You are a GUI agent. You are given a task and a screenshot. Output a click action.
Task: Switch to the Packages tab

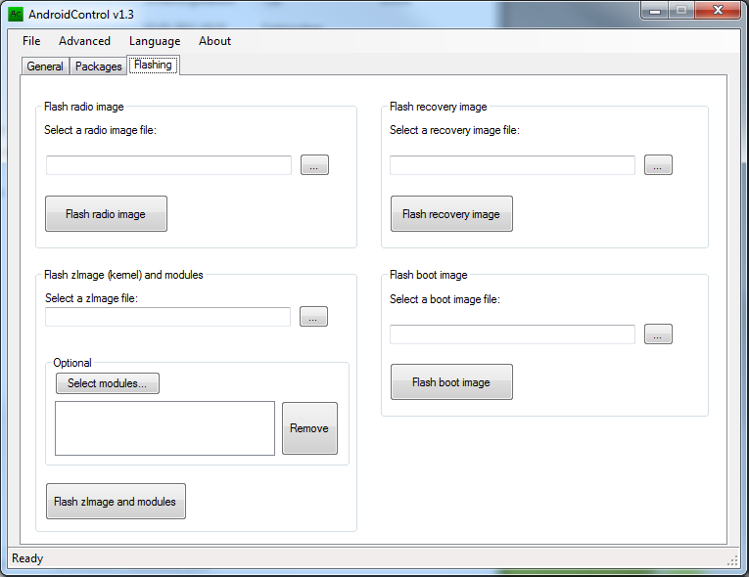point(99,67)
